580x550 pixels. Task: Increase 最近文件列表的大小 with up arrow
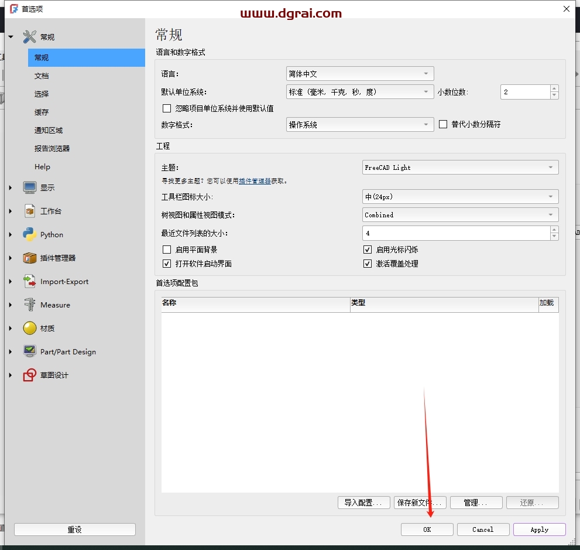tap(554, 230)
